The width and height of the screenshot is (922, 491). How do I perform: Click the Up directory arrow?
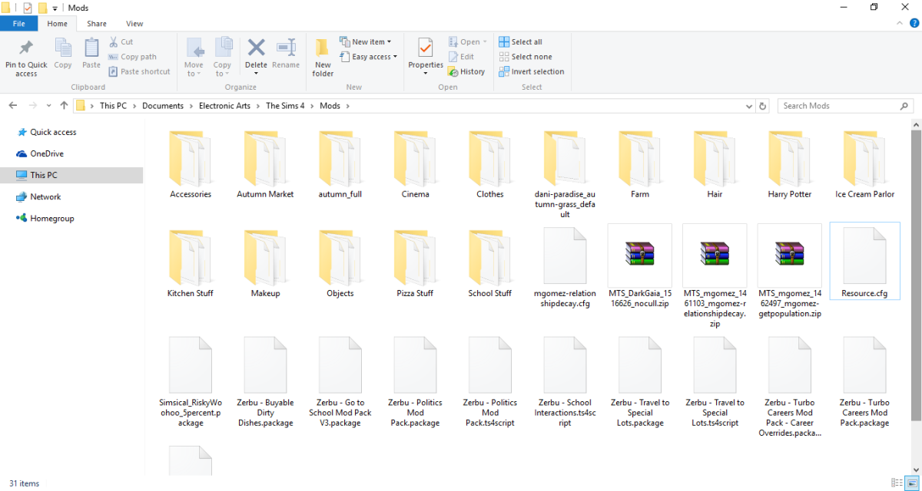click(64, 106)
